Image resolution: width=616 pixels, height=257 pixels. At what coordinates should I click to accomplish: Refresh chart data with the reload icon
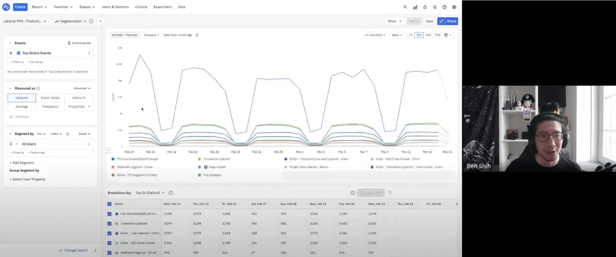[x=197, y=35]
